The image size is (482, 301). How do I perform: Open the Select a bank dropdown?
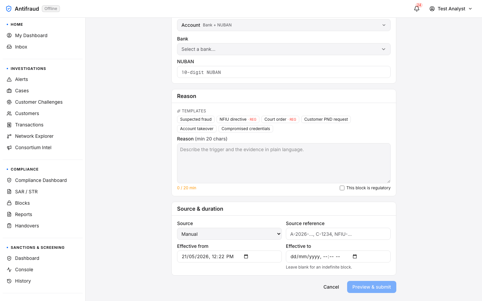(284, 49)
